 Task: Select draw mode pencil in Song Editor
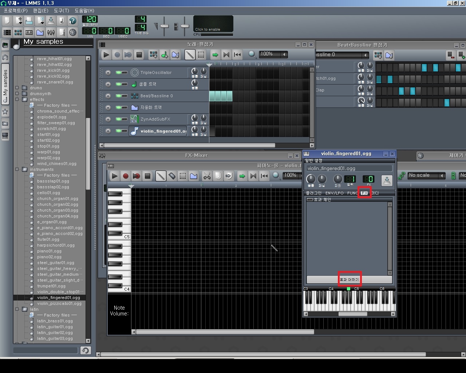[x=190, y=55]
